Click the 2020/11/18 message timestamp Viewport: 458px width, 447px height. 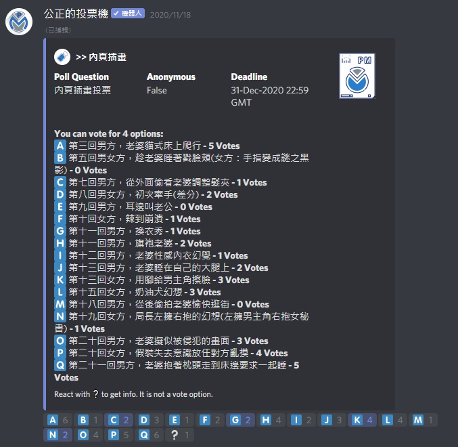[x=170, y=15]
